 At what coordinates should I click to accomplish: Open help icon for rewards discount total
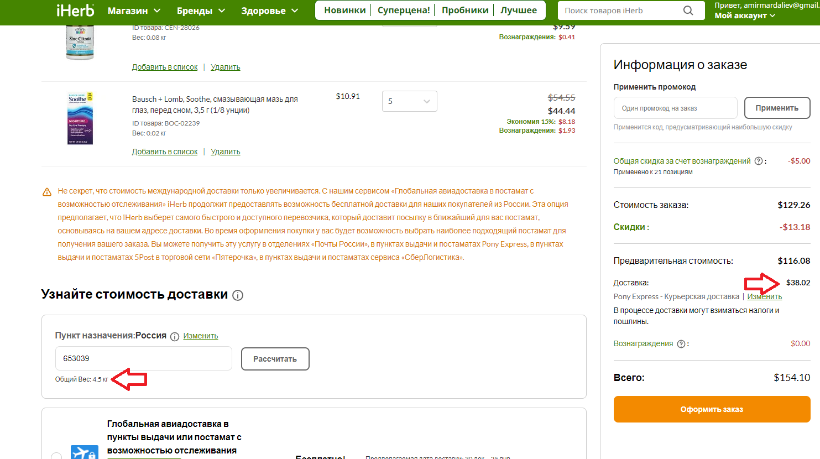click(759, 161)
